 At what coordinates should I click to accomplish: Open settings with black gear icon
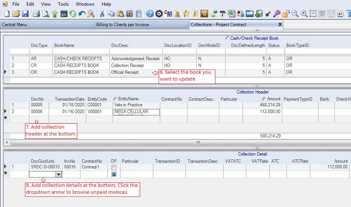click(x=159, y=14)
